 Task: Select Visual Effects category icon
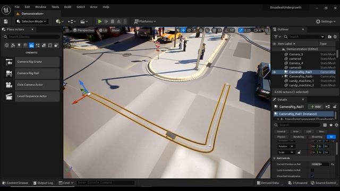tap(38, 45)
